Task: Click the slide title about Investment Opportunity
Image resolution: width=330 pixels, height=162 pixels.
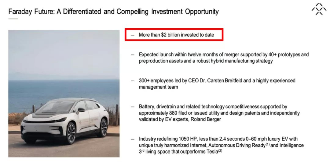Action: coord(113,12)
